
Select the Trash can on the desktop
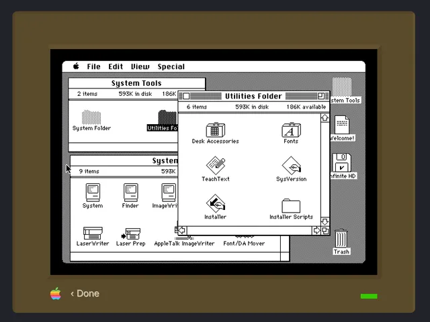point(341,238)
